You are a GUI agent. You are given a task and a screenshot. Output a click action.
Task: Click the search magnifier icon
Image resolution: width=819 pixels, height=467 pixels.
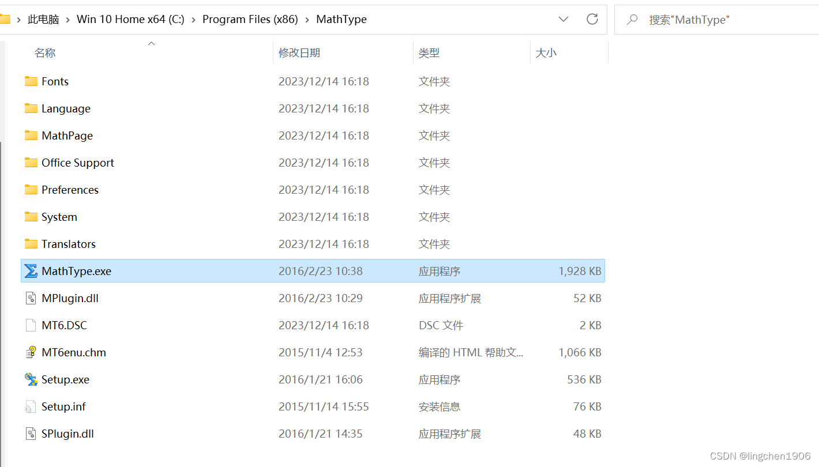(632, 20)
